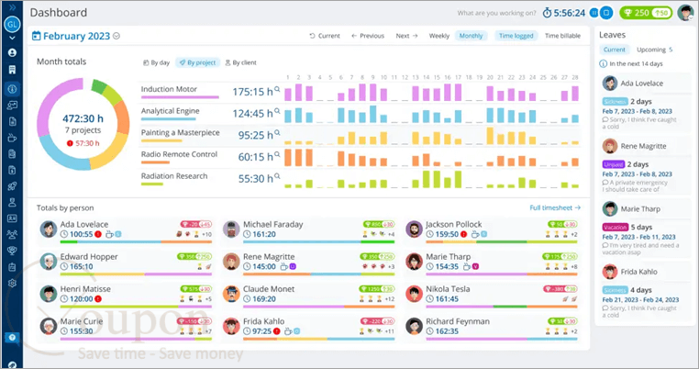The height and width of the screenshot is (369, 699).
Task: Click the stopwatch timer icon
Action: tap(547, 13)
